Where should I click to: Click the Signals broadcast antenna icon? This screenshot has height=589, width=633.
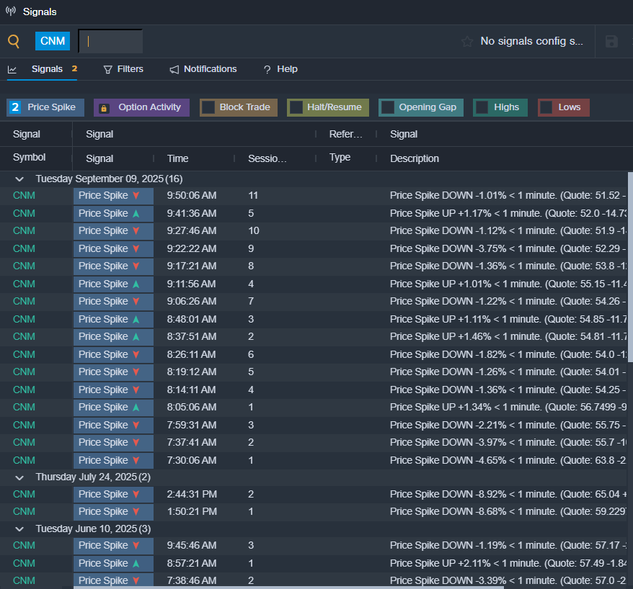11,12
